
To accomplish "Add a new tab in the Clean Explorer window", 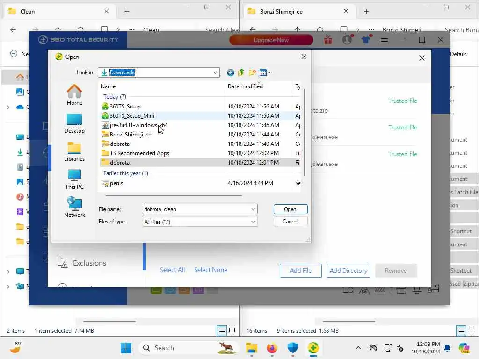I will coord(127,12).
